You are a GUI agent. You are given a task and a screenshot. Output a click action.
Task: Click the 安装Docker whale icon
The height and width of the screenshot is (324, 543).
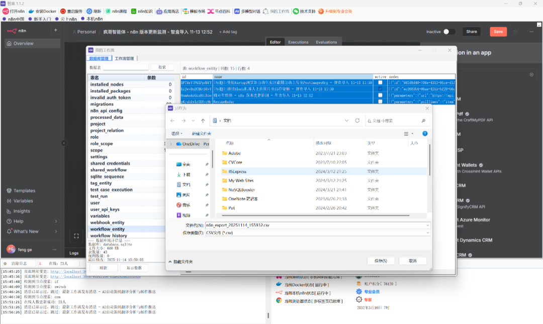pos(31,11)
